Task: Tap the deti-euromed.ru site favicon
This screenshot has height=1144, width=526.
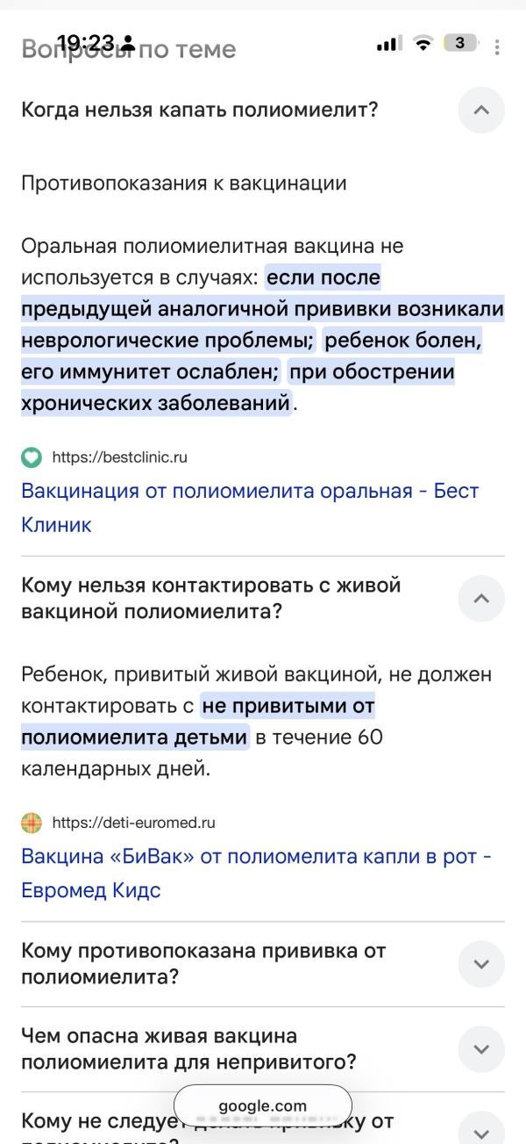Action: click(32, 823)
